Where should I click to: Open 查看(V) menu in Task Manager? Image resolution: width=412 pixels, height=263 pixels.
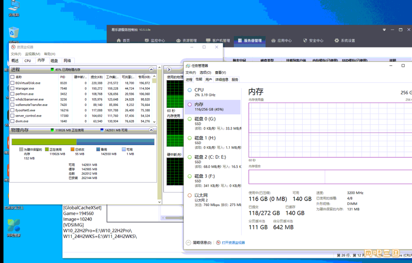point(220,72)
